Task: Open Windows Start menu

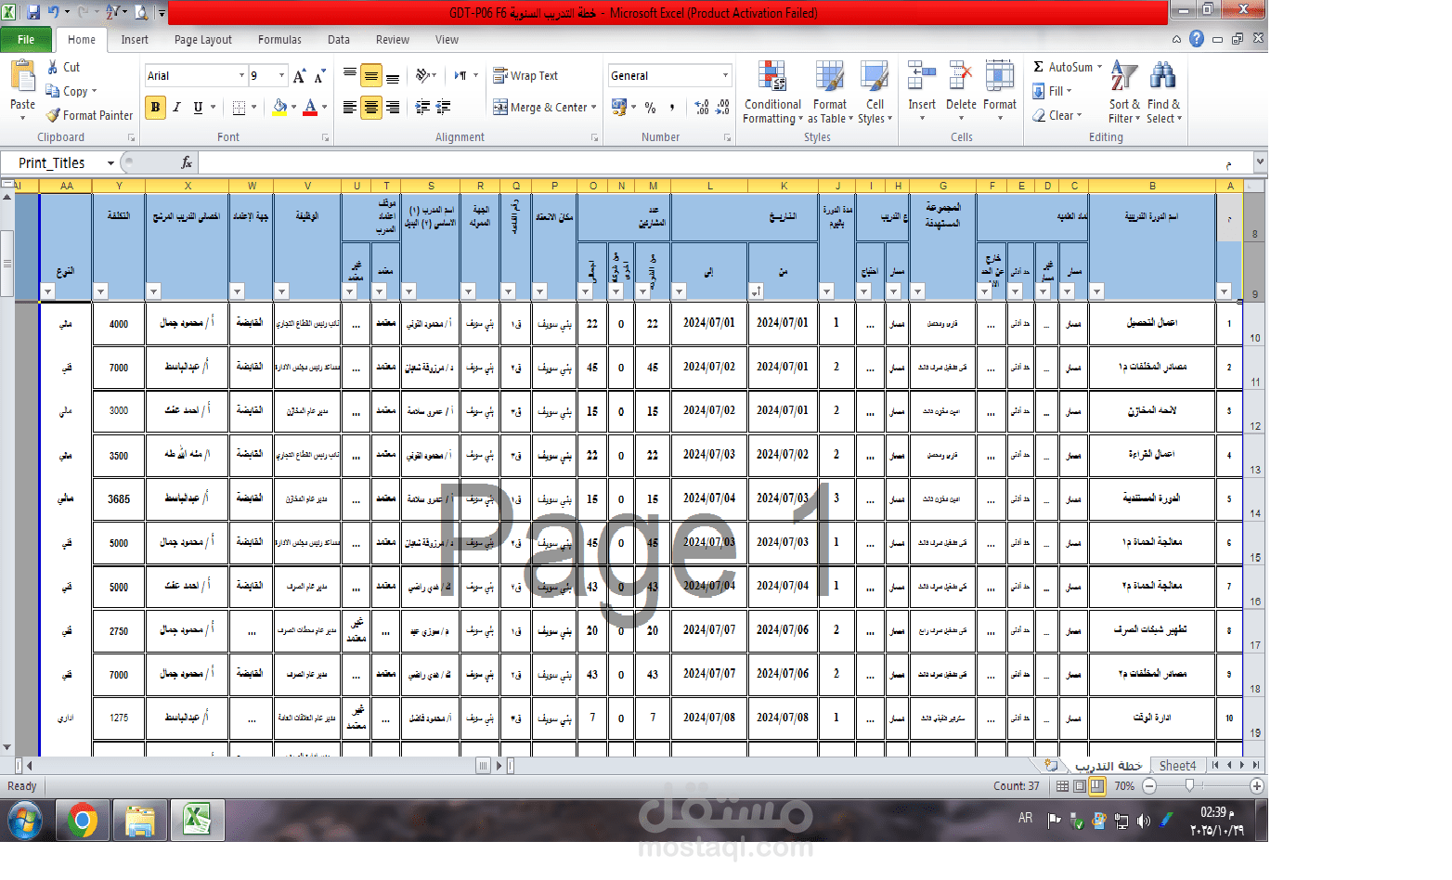Action: point(25,822)
